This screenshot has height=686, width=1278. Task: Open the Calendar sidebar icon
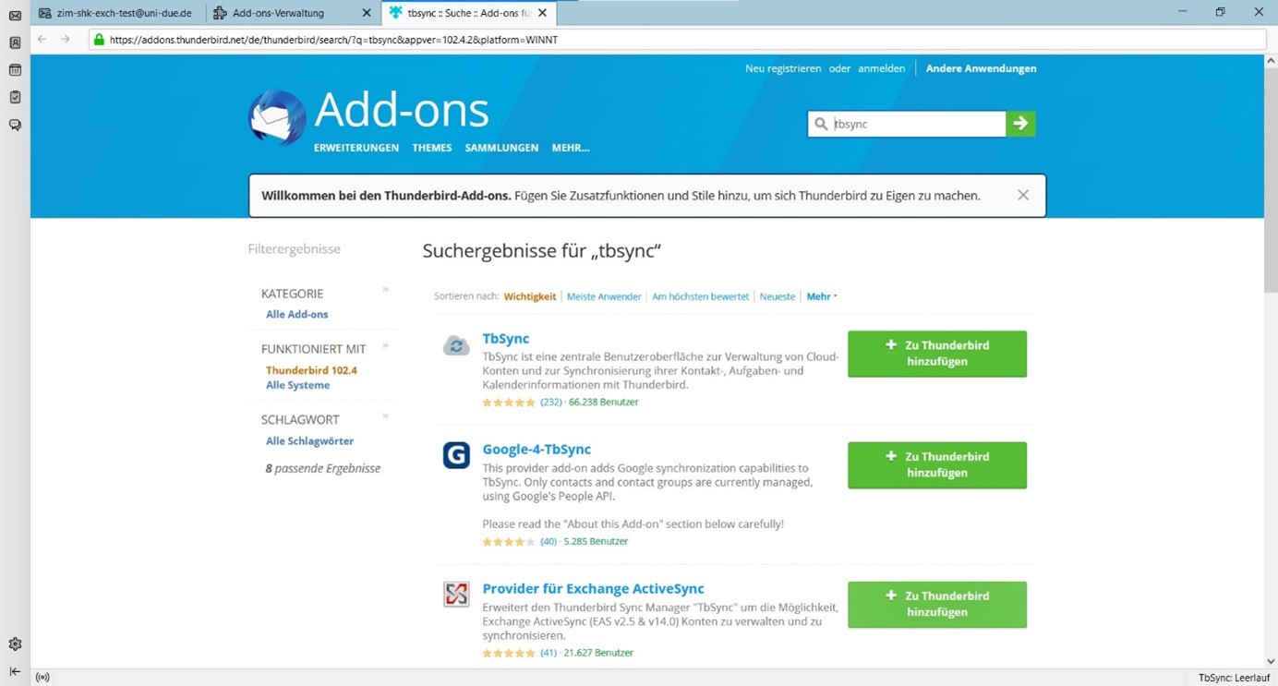point(15,70)
